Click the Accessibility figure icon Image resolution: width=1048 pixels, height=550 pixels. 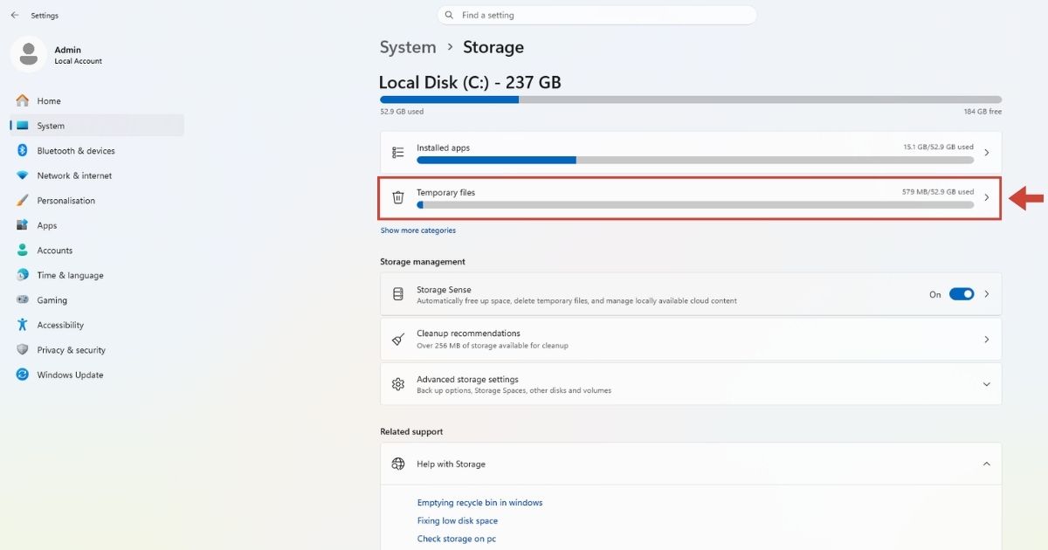coord(23,325)
